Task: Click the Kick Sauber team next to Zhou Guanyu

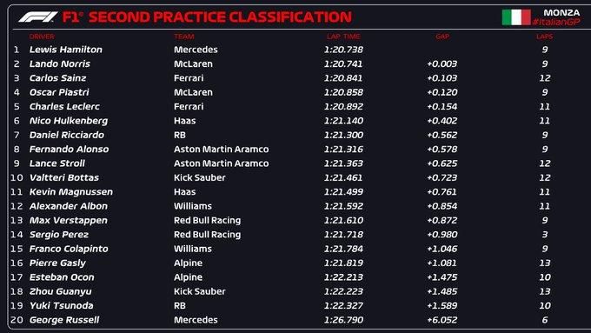Action: [x=199, y=291]
